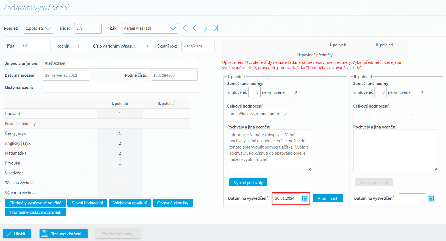This screenshot has height=241, width=446.
Task: Click date field showing 30.01.2024
Action: coord(286,198)
